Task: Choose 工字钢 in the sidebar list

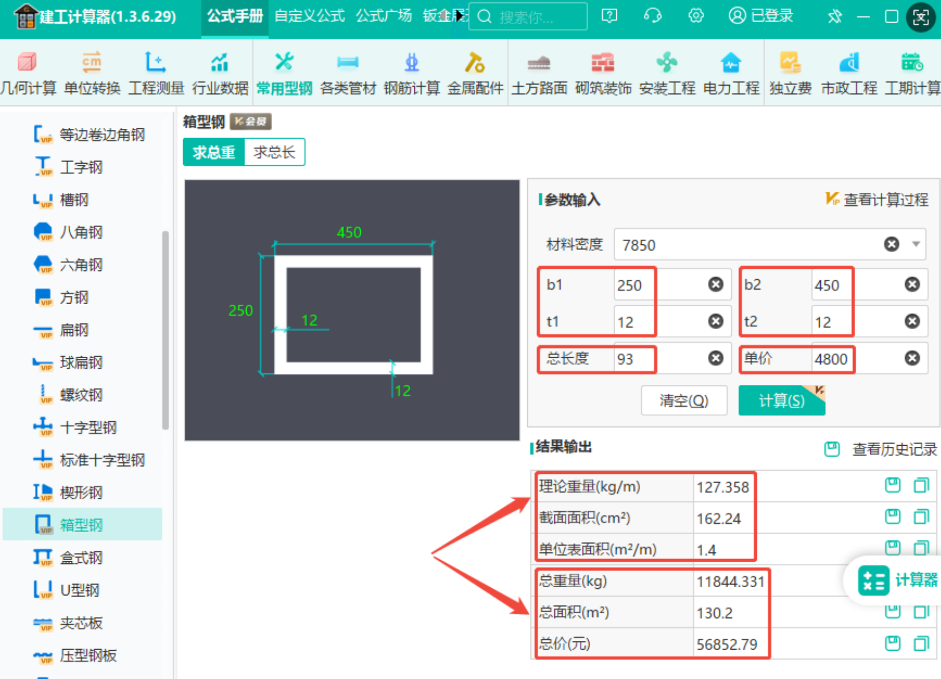Action: [x=81, y=167]
